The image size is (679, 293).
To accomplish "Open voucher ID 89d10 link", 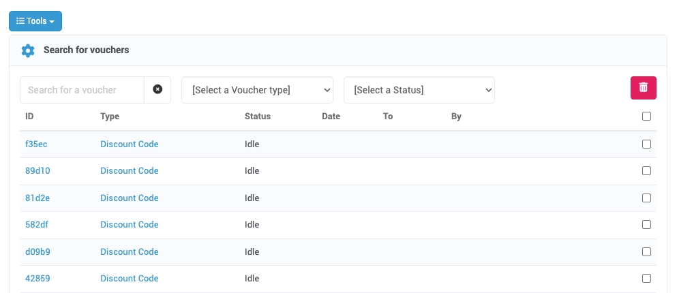I will 37,171.
